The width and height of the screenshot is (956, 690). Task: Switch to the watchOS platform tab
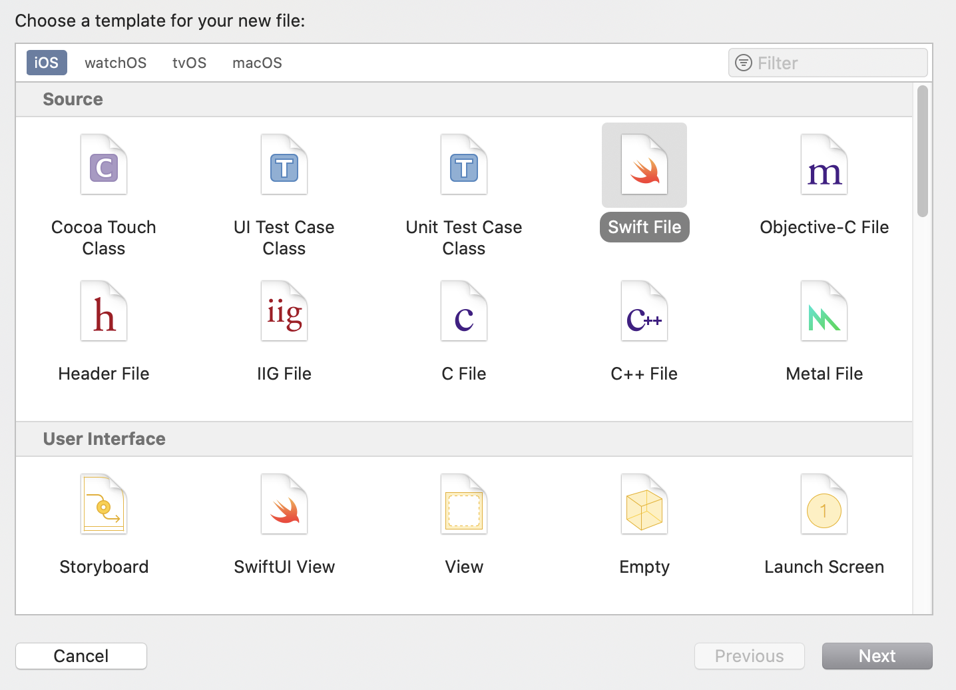click(x=115, y=63)
